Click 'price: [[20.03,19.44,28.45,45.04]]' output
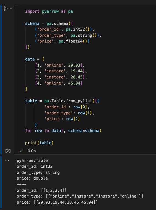The width and height of the screenshot is (156, 210). [x=57, y=202]
